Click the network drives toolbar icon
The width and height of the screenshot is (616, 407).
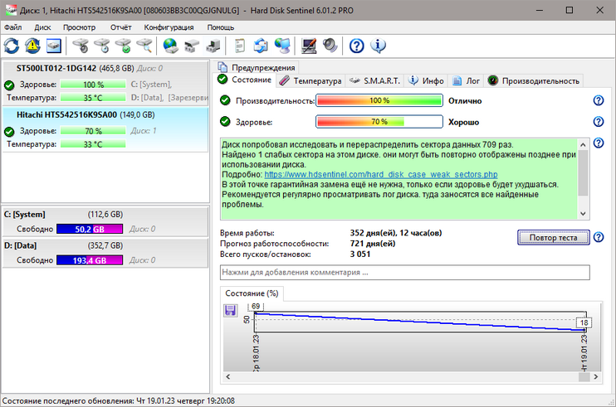(192, 46)
